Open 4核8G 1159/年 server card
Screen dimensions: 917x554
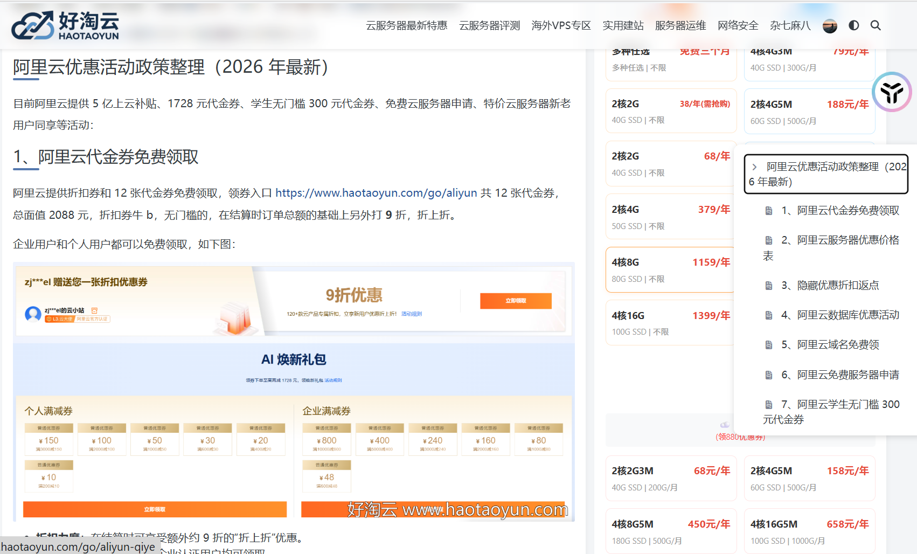pyautogui.click(x=670, y=270)
